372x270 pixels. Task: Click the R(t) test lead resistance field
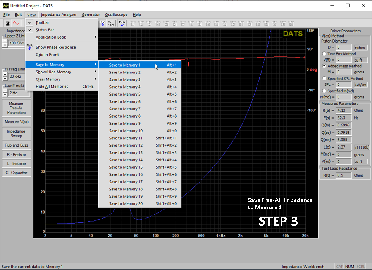344,175
